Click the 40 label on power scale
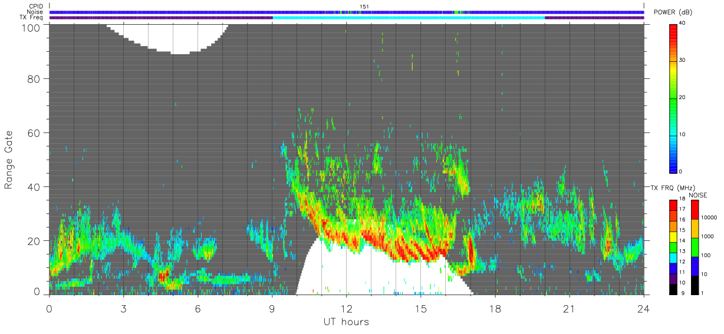Image resolution: width=724 pixels, height=334 pixels. pos(683,23)
